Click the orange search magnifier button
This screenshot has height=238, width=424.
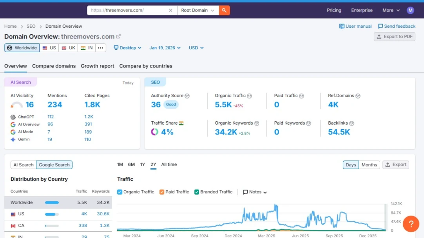coord(224,10)
